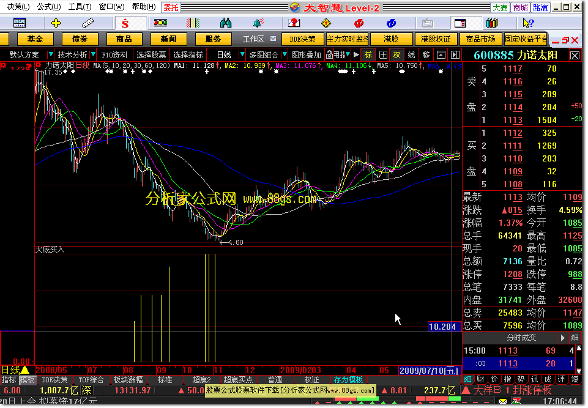Click the red oval info icon
The height and width of the screenshot is (408, 588).
coord(359,23)
